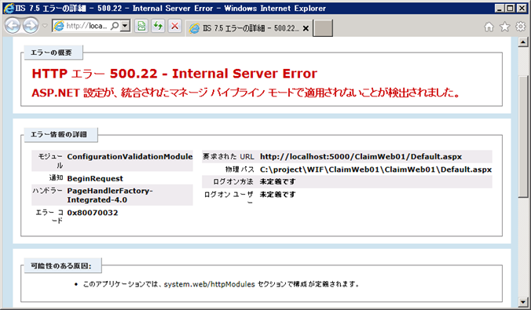This screenshot has width=531, height=310.
Task: Click the browser Forward arrow button
Action: 31,26
